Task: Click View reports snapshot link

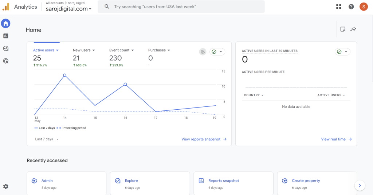Action: (x=204, y=139)
